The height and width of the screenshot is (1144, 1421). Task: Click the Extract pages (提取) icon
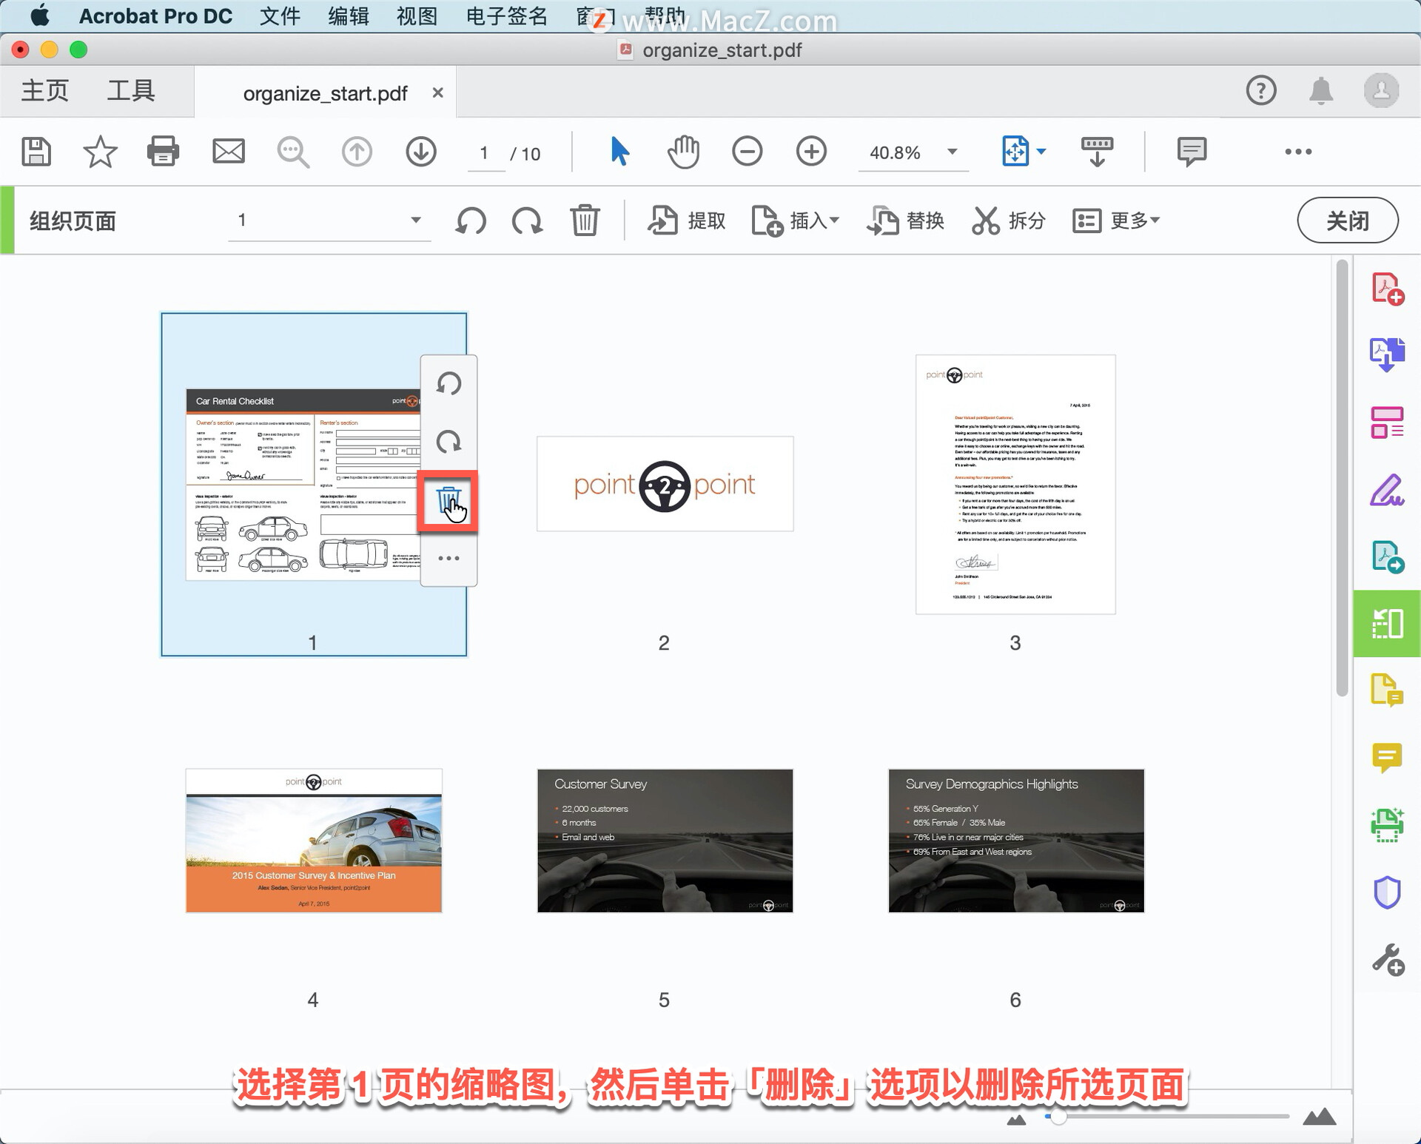tap(663, 221)
